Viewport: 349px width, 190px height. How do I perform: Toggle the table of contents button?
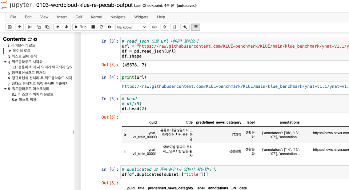tap(196, 27)
